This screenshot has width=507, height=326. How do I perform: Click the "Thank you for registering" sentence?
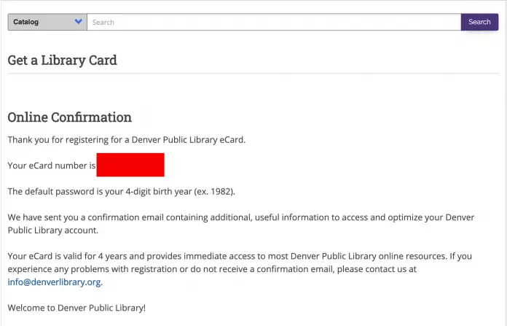tap(127, 140)
